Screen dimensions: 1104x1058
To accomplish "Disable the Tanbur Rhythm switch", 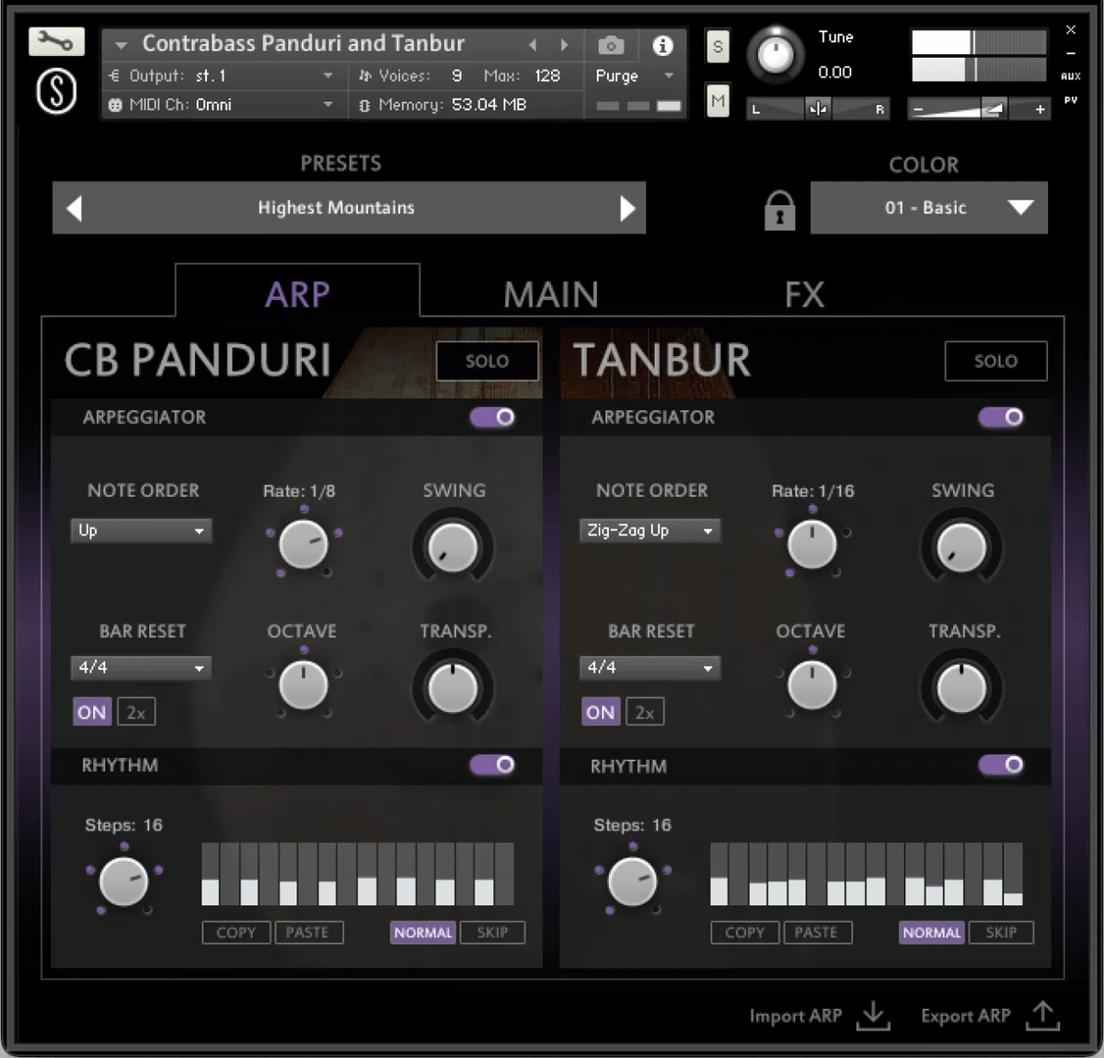I will pyautogui.click(x=1001, y=765).
